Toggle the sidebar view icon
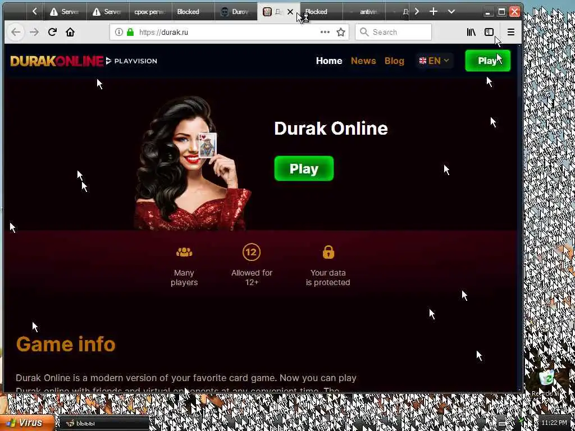Viewport: 575px width, 431px height. (489, 32)
